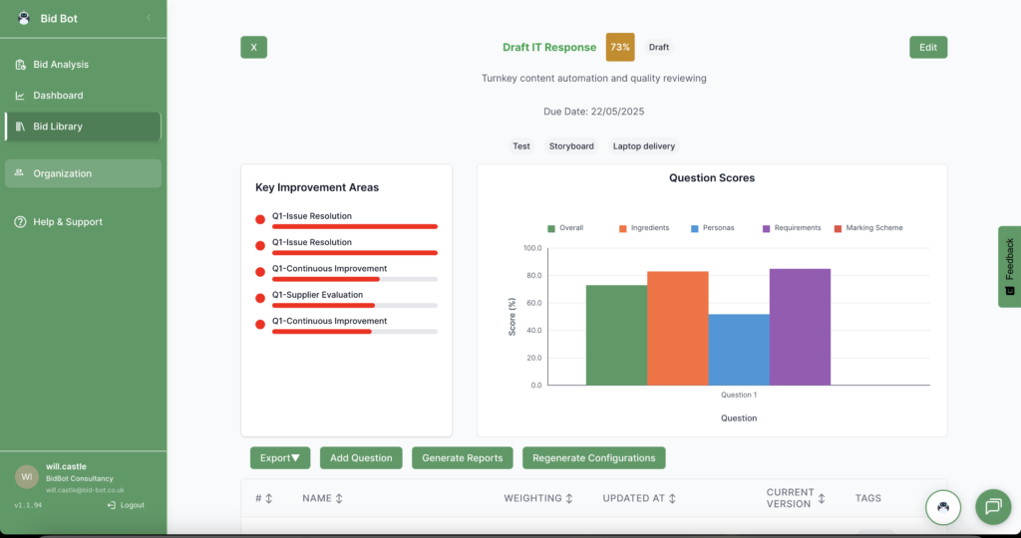Click the Edit button
The height and width of the screenshot is (538, 1021).
click(927, 47)
